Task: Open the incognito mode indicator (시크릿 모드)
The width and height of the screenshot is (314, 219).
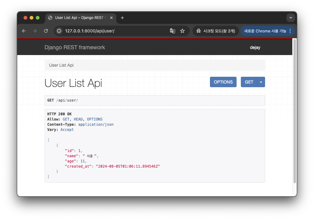Action: (216, 31)
